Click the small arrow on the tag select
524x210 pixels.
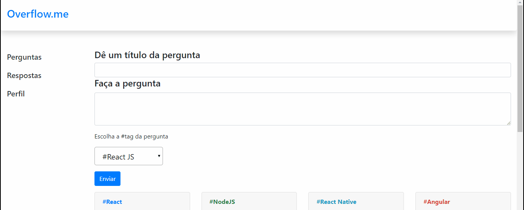click(x=159, y=156)
